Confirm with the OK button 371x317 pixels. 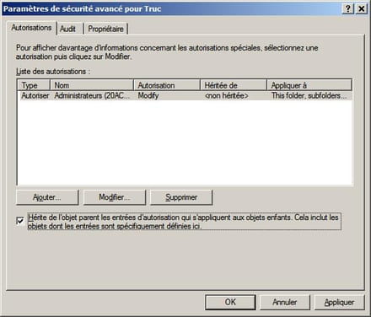[x=230, y=302]
